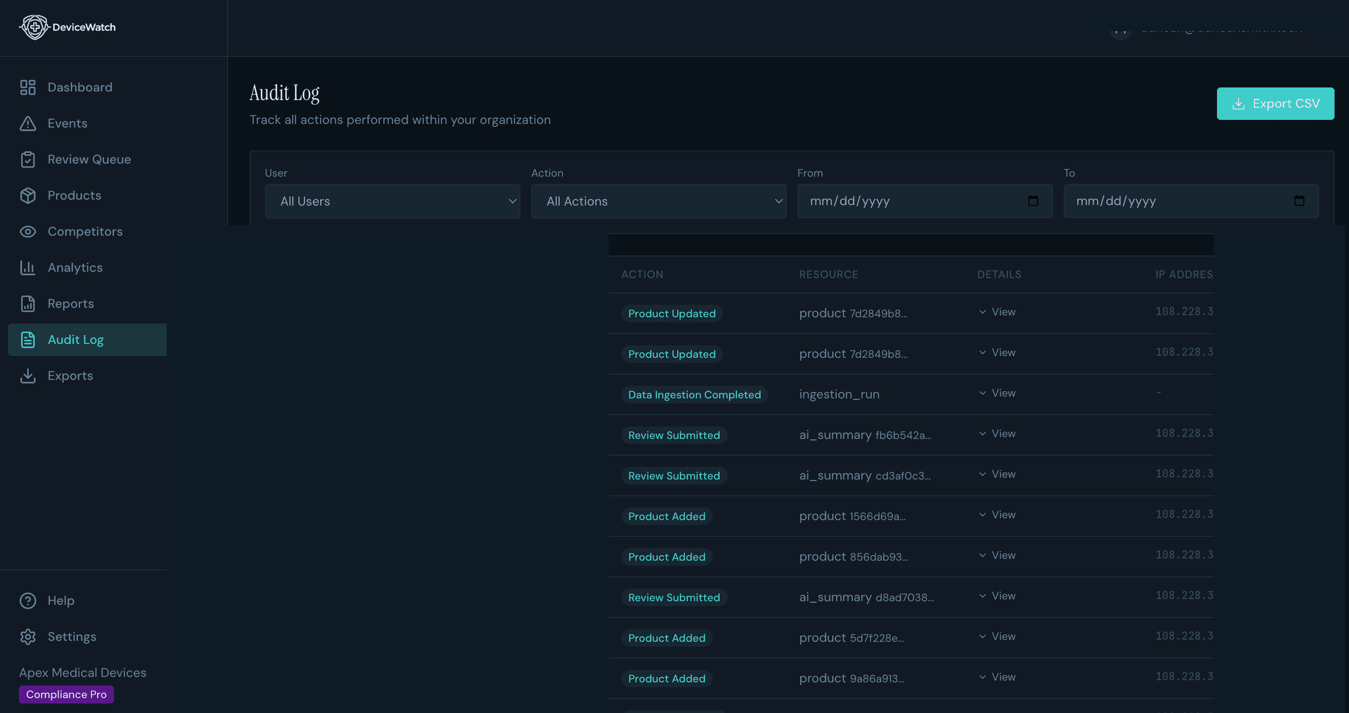Open the Dashboard section
1349x713 pixels.
coord(80,87)
